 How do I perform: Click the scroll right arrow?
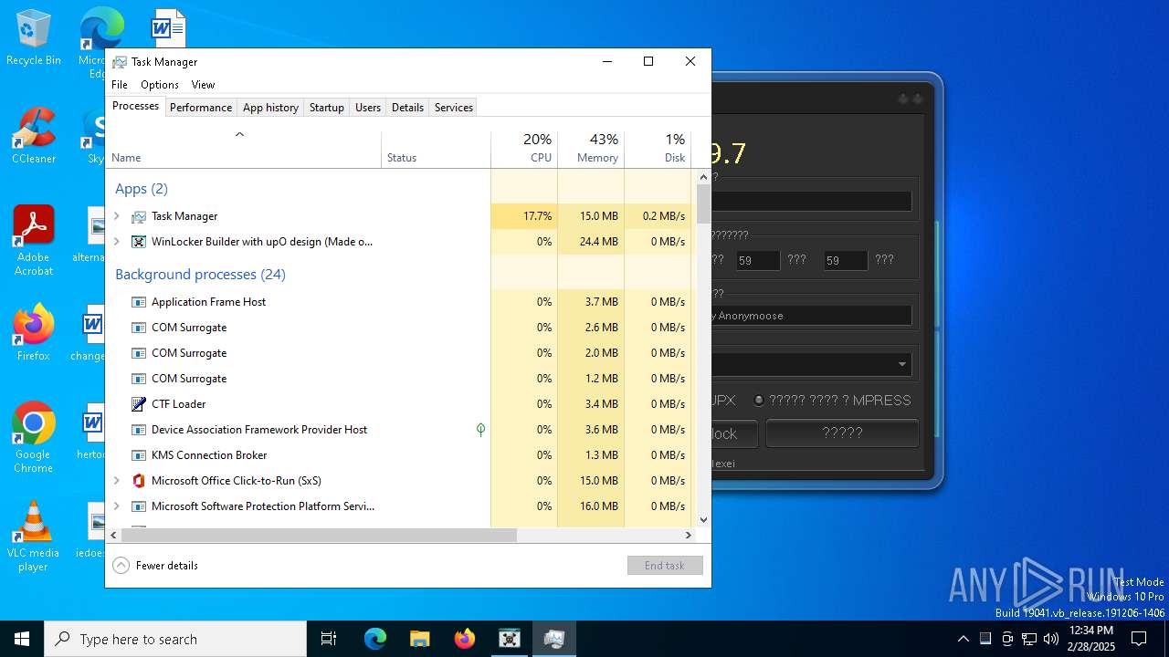pos(689,536)
